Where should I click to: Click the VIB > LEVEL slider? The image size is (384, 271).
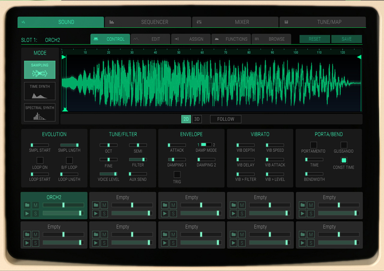tap(275, 174)
